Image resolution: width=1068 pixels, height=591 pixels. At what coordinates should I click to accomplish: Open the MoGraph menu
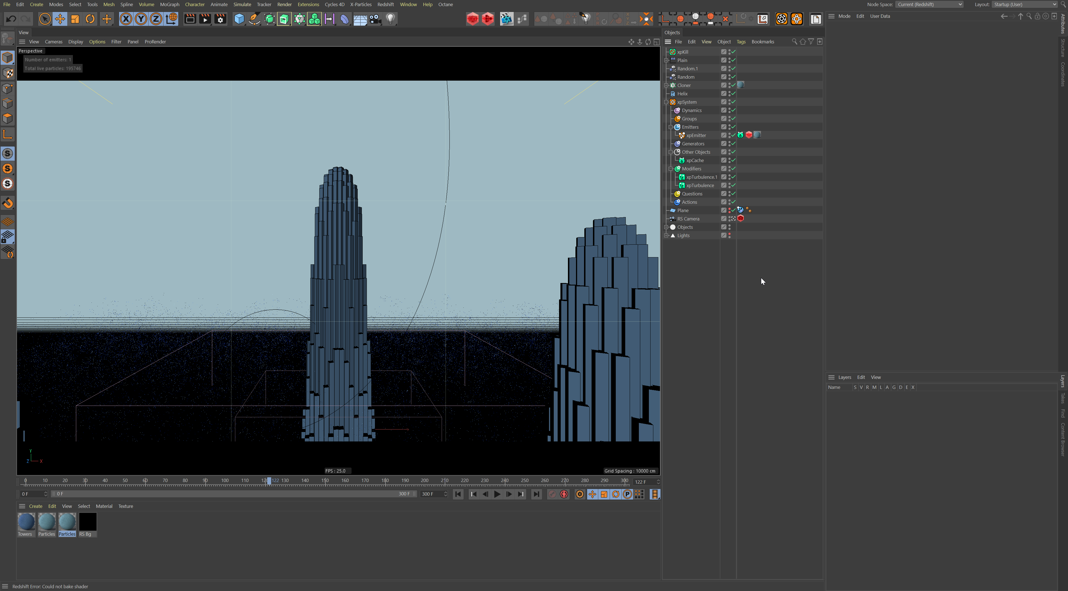coord(170,4)
